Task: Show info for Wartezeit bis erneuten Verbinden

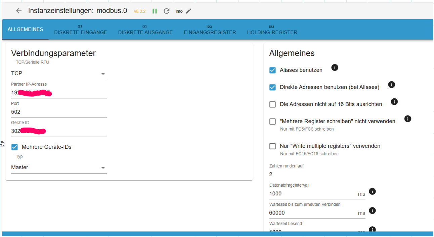Action: (372, 210)
